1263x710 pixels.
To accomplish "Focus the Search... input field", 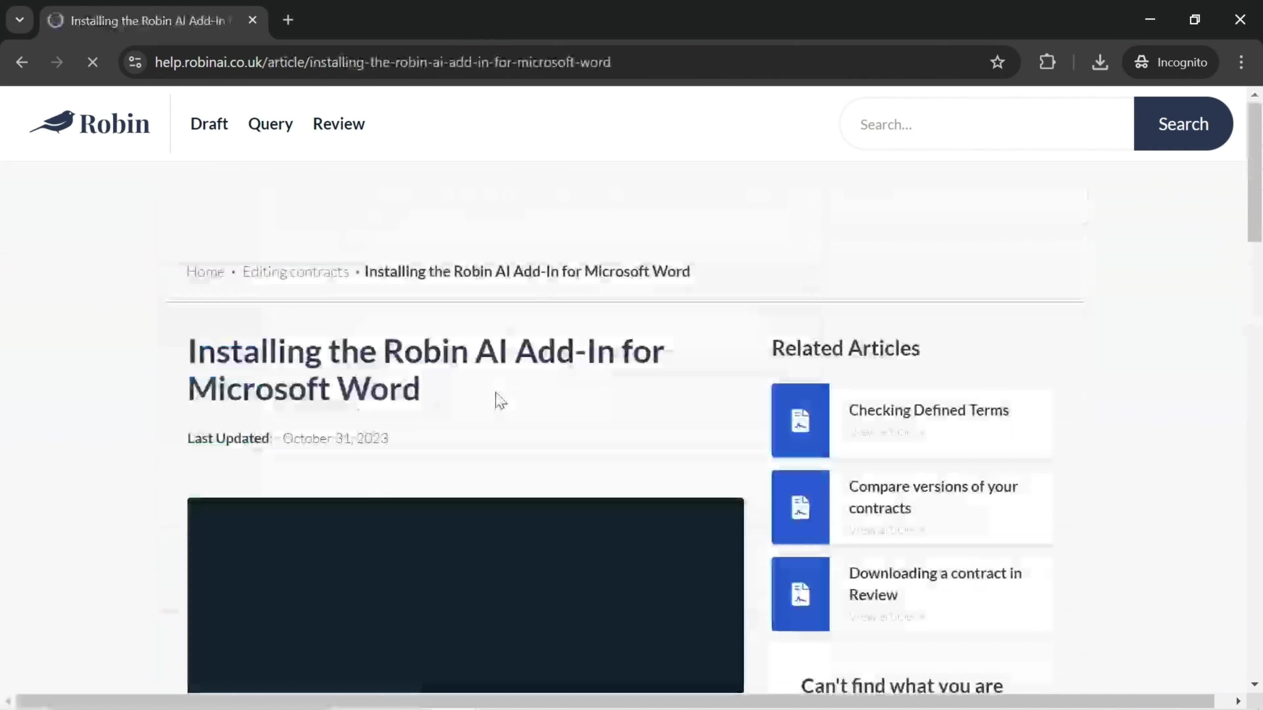I will (x=987, y=124).
